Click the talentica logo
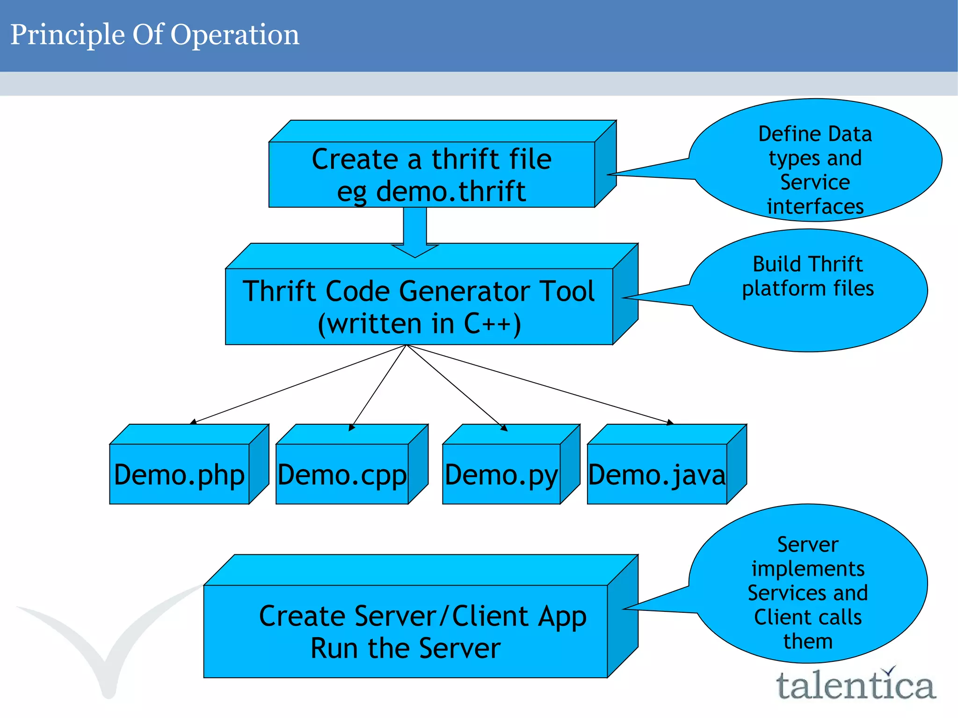958x718 pixels. coord(855,686)
